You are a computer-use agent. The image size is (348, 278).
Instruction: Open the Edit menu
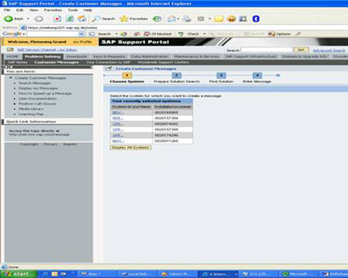click(19, 10)
